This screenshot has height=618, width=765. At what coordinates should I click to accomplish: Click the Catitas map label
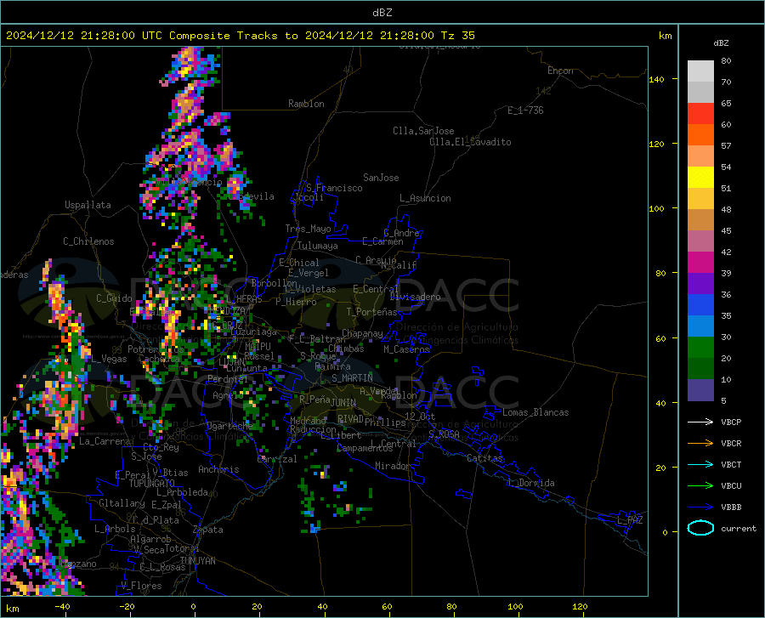pyautogui.click(x=484, y=458)
